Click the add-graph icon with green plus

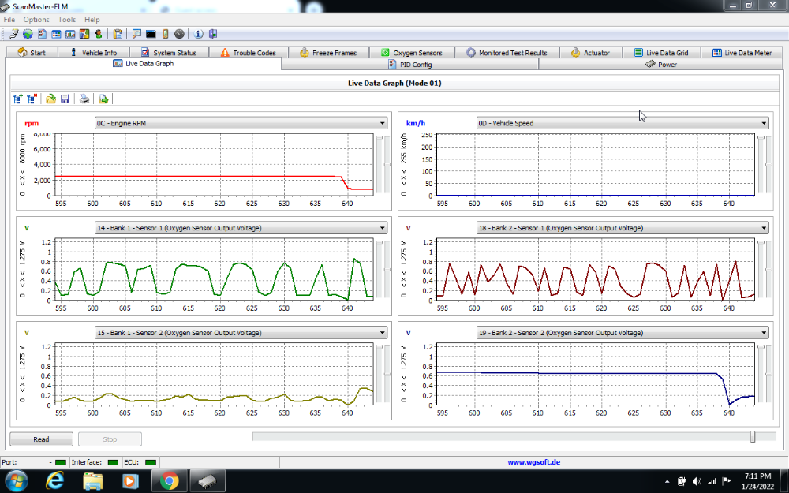coord(18,99)
